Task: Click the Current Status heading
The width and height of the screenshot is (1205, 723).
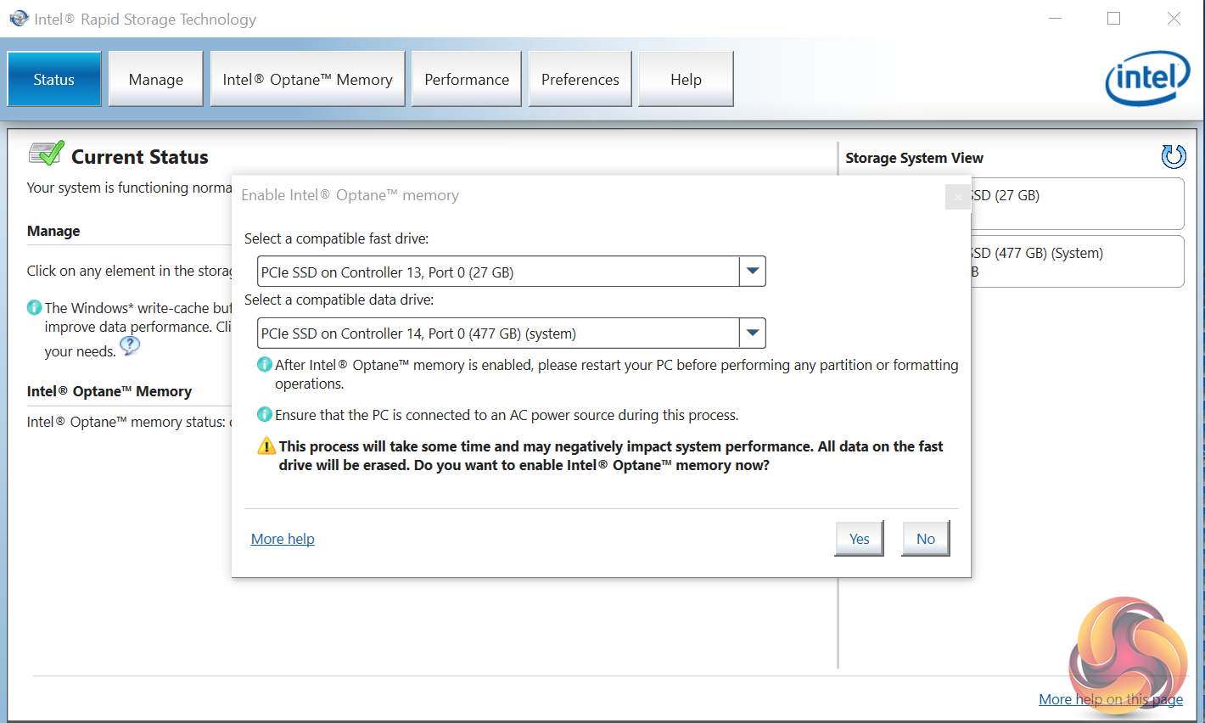Action: point(140,157)
